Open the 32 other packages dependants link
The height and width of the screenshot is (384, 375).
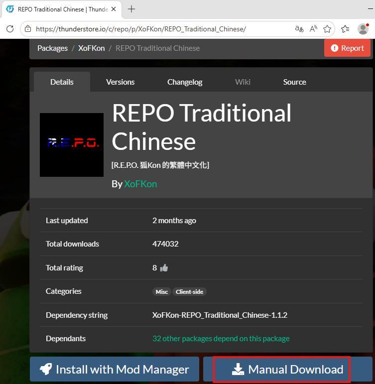(221, 339)
